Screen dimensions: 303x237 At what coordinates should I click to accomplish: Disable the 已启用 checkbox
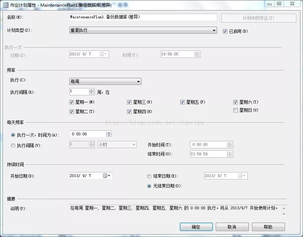225,31
